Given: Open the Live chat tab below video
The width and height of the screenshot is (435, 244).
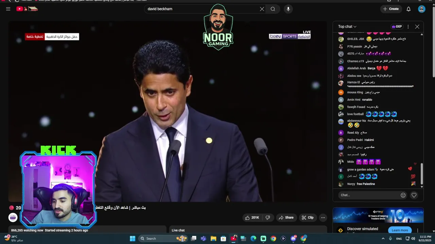Looking at the screenshot, I should tap(178, 230).
